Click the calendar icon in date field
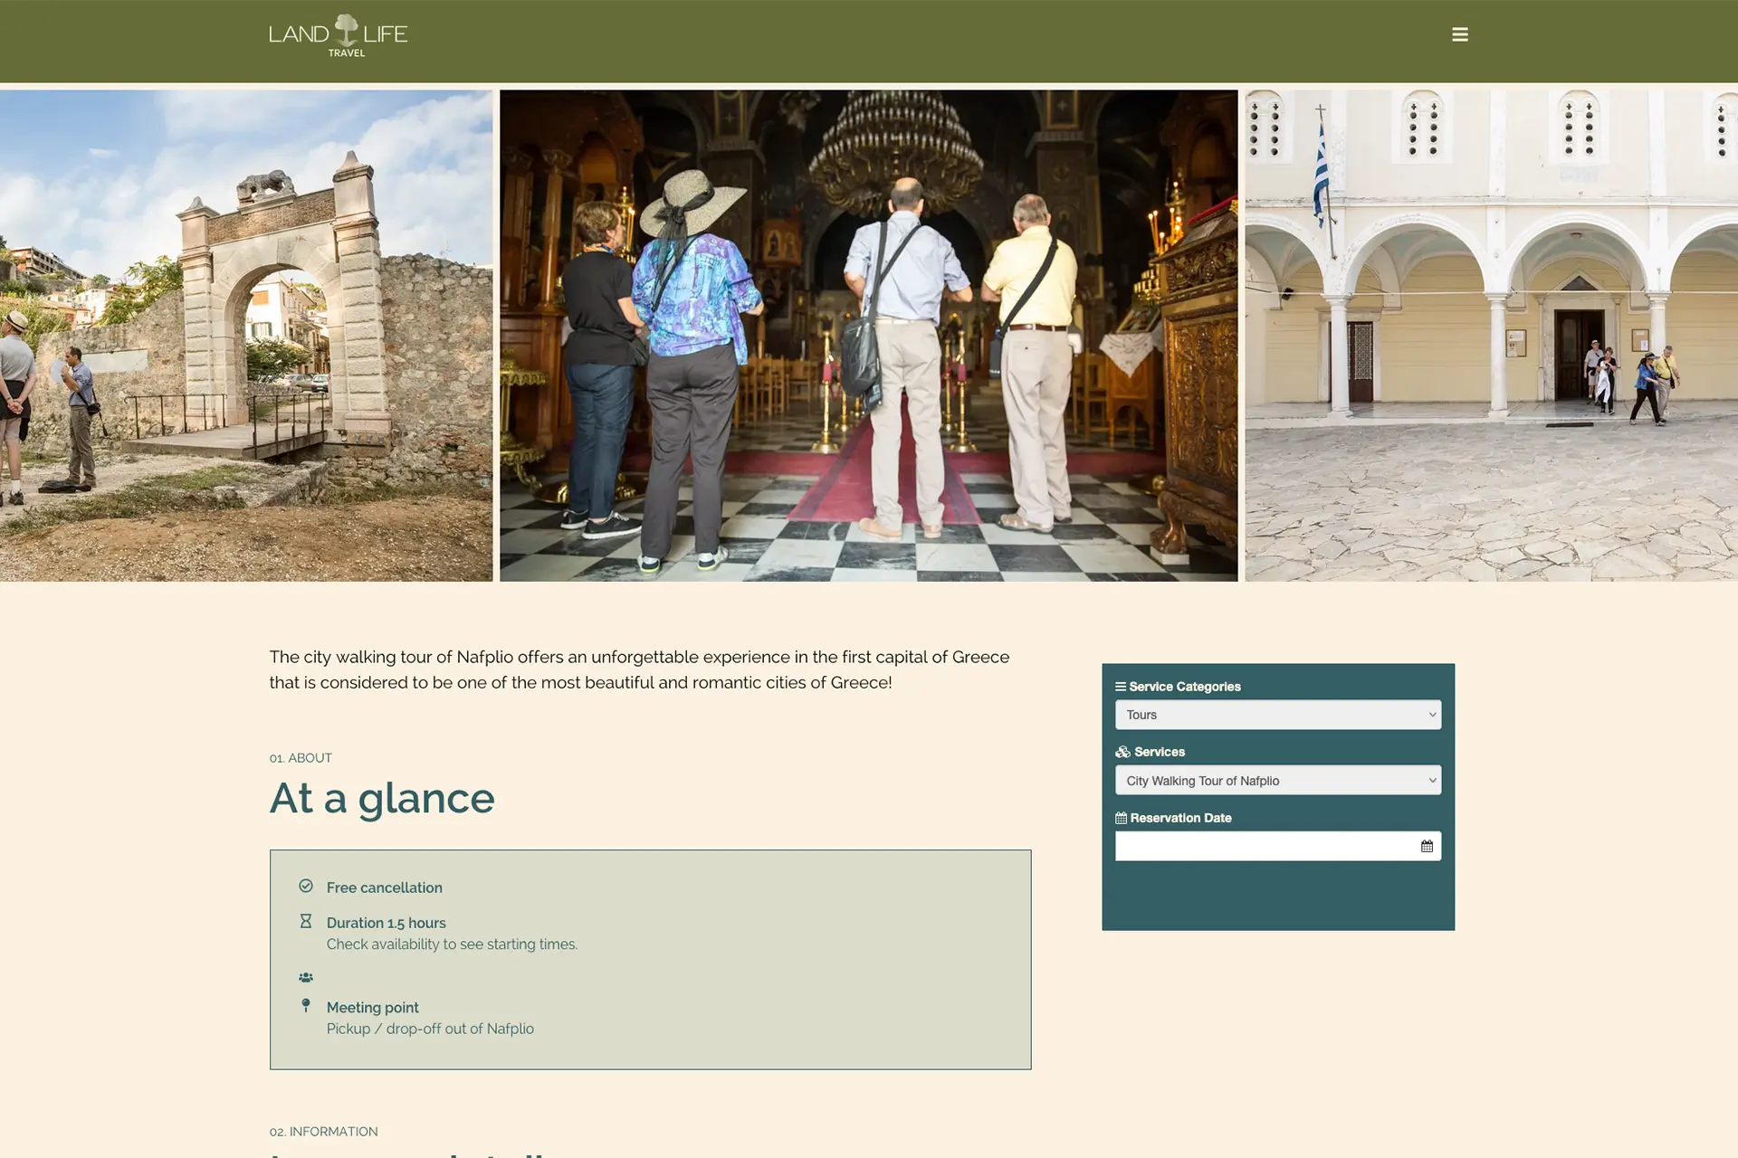Image resolution: width=1738 pixels, height=1158 pixels. [x=1427, y=846]
